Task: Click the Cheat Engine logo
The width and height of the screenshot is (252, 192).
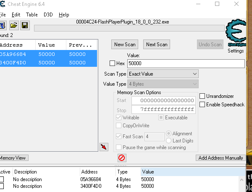Action: pyautogui.click(x=236, y=32)
